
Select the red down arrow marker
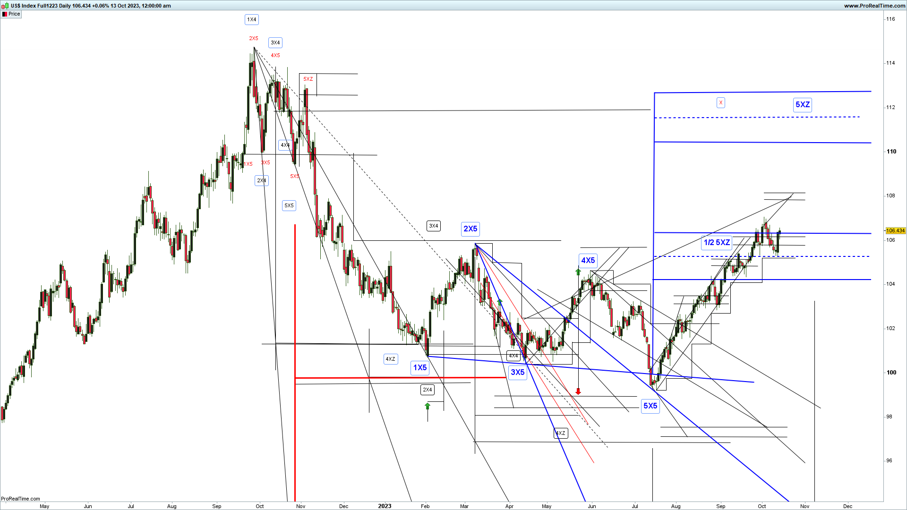pos(578,391)
